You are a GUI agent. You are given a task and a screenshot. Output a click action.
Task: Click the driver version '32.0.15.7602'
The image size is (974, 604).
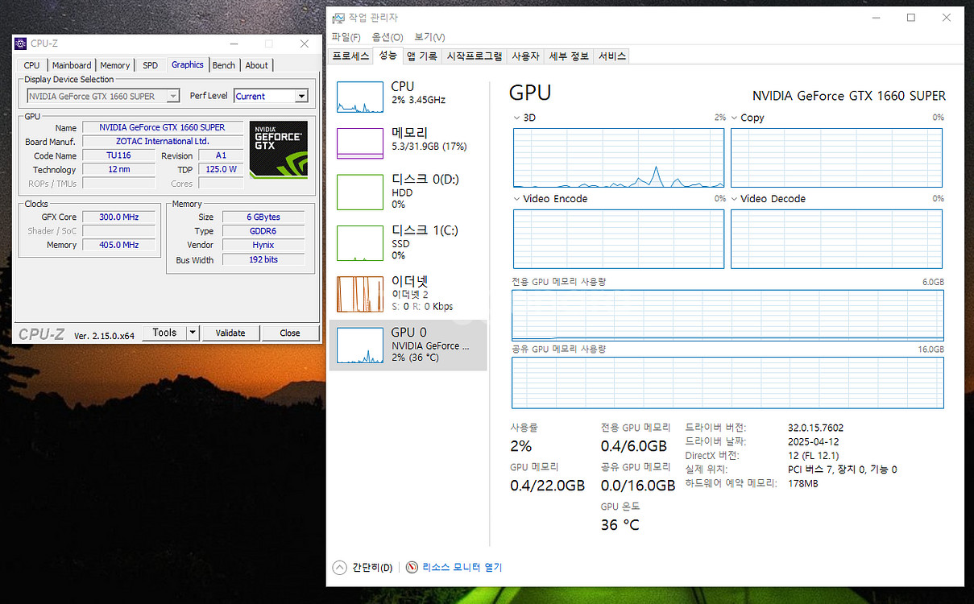(x=815, y=428)
